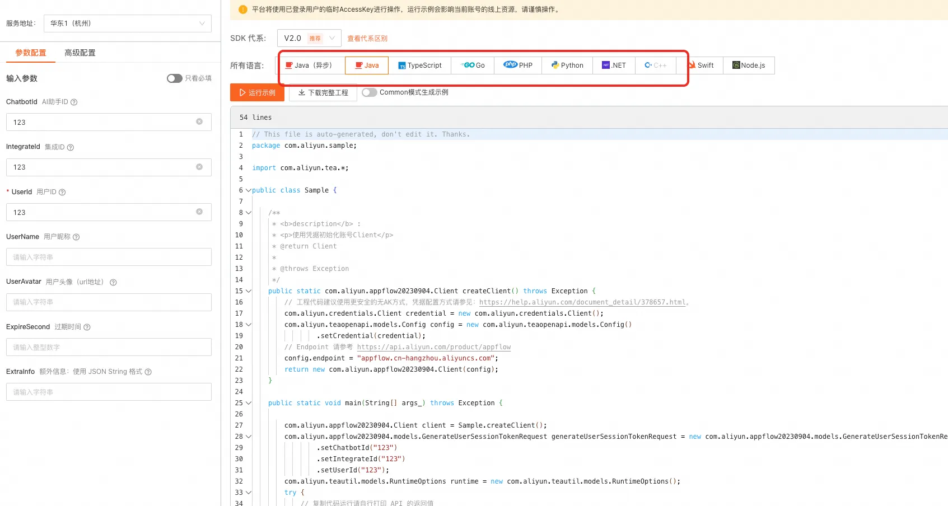Image resolution: width=948 pixels, height=506 pixels.
Task: Click the help icon next to ExtraInfo
Action: (148, 372)
